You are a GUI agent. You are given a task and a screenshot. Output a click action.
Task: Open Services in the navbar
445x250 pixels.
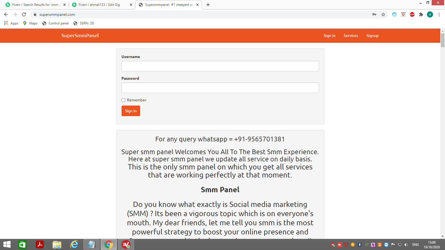click(351, 36)
